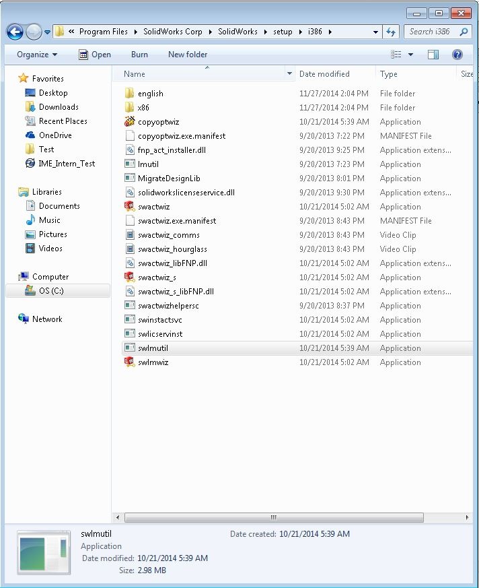
Task: Open the address bar history dropdown
Action: coord(375,32)
